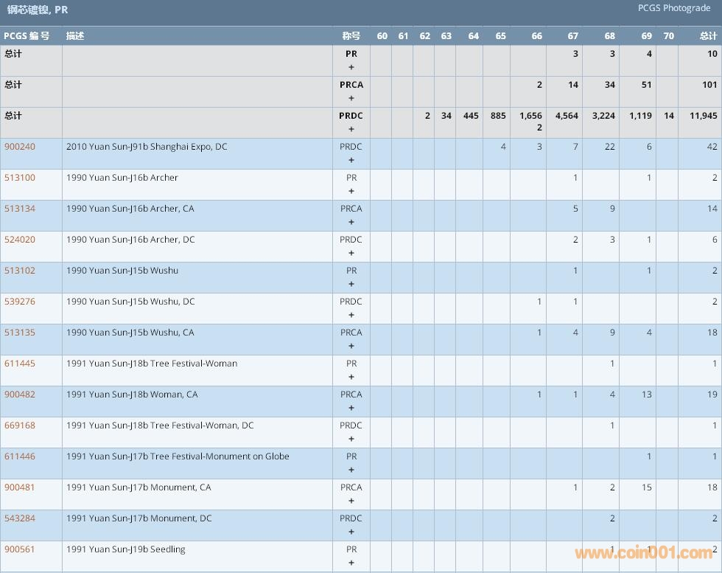
Task: Click the 描述 column header
Action: (75, 36)
